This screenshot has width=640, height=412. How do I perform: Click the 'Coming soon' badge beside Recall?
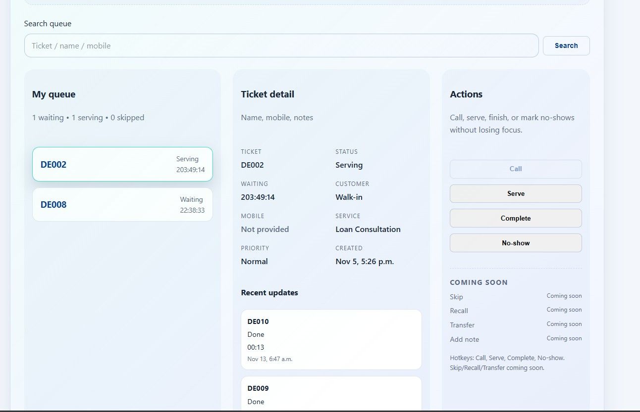coord(564,310)
